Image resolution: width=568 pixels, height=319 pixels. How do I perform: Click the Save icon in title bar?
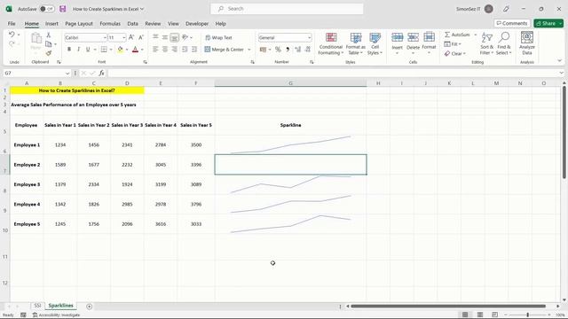click(x=63, y=9)
